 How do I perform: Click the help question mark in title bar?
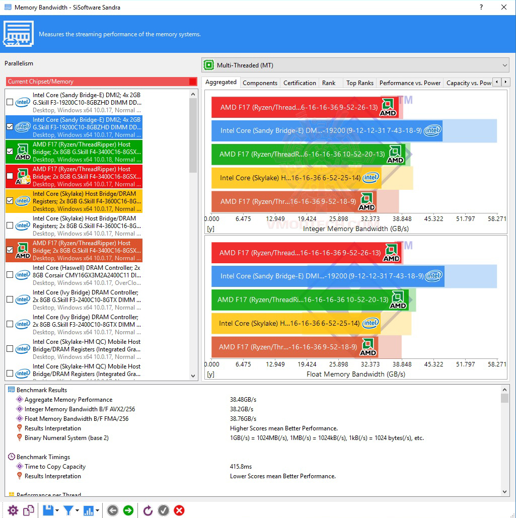[481, 7]
